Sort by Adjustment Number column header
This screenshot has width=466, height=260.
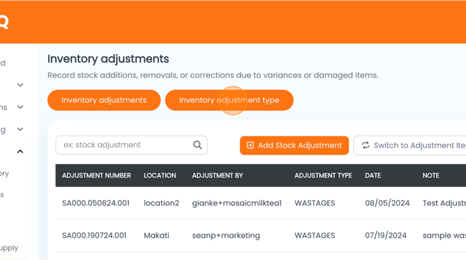(97, 176)
